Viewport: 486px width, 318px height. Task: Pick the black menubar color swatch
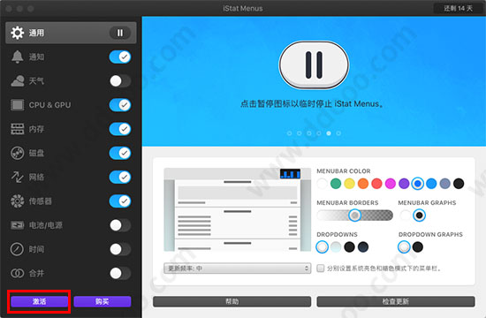(459, 184)
